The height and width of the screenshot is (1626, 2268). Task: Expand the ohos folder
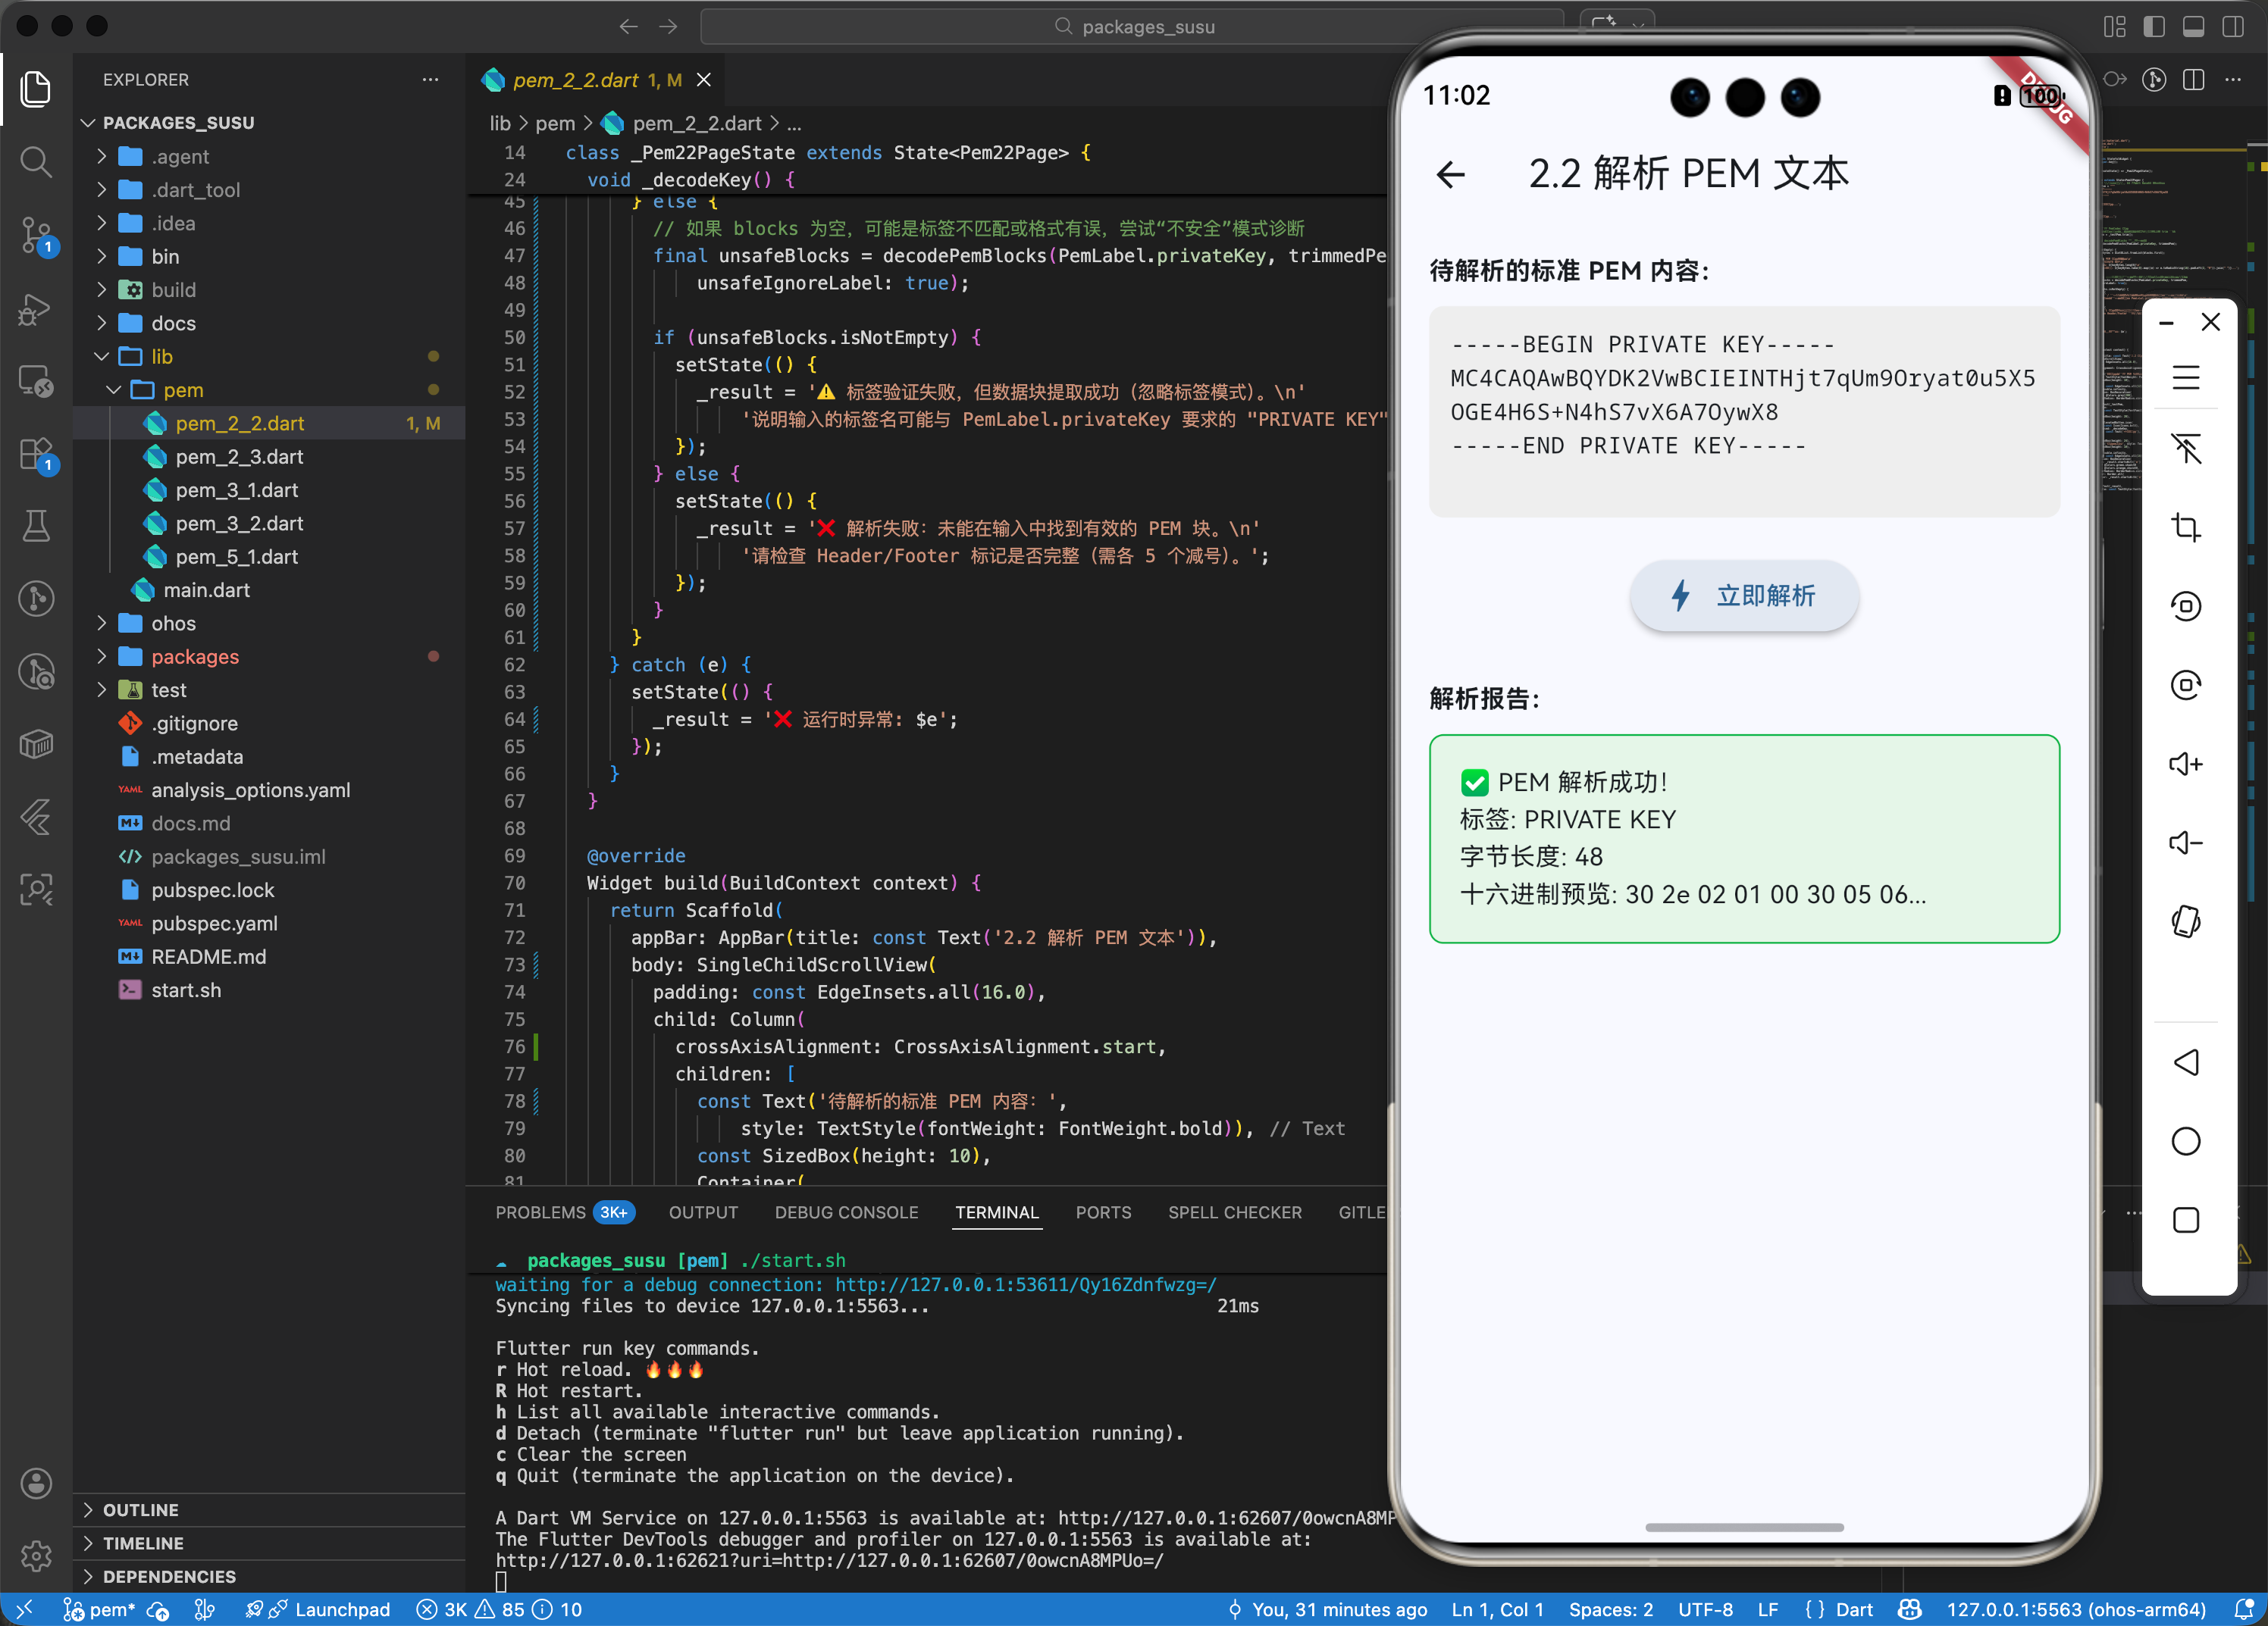click(173, 624)
